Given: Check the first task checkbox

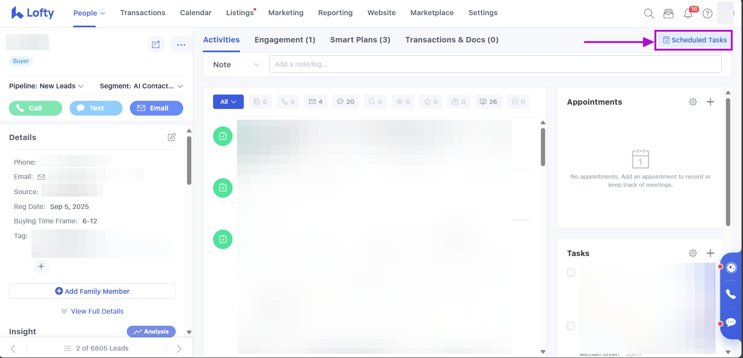Looking at the screenshot, I should point(571,272).
